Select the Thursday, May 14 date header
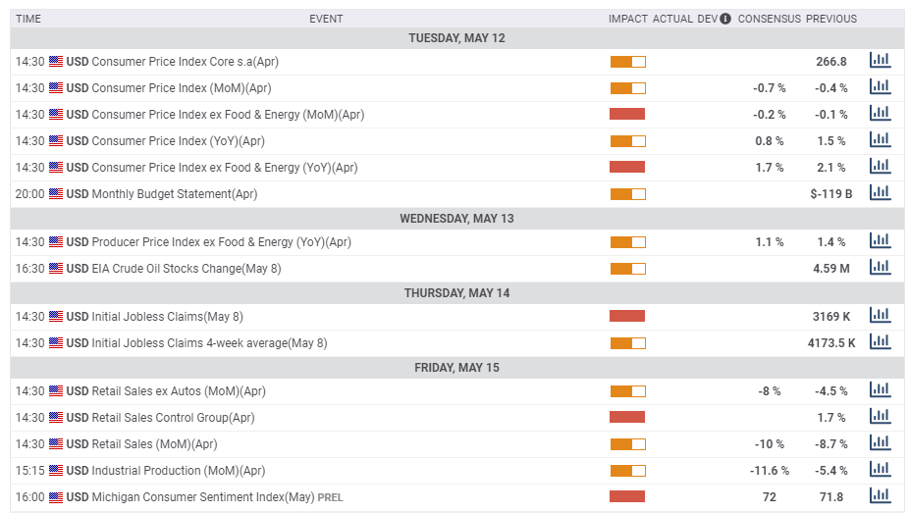Image resolution: width=909 pixels, height=513 pixels. click(456, 293)
